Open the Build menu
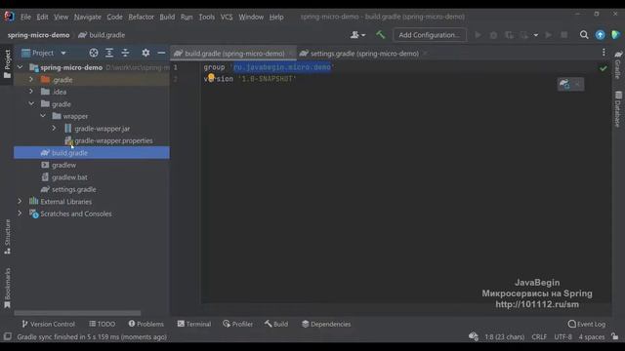Image resolution: width=625 pixels, height=351 pixels. tap(167, 17)
